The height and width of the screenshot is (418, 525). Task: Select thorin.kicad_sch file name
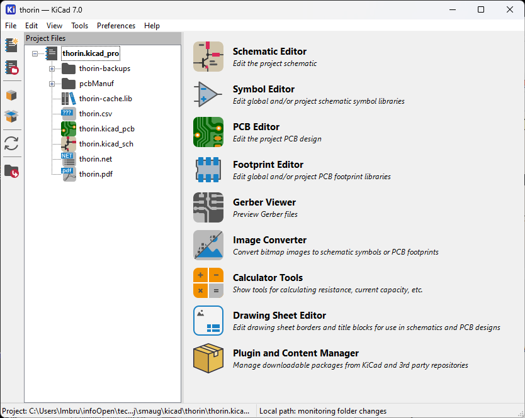coord(106,144)
